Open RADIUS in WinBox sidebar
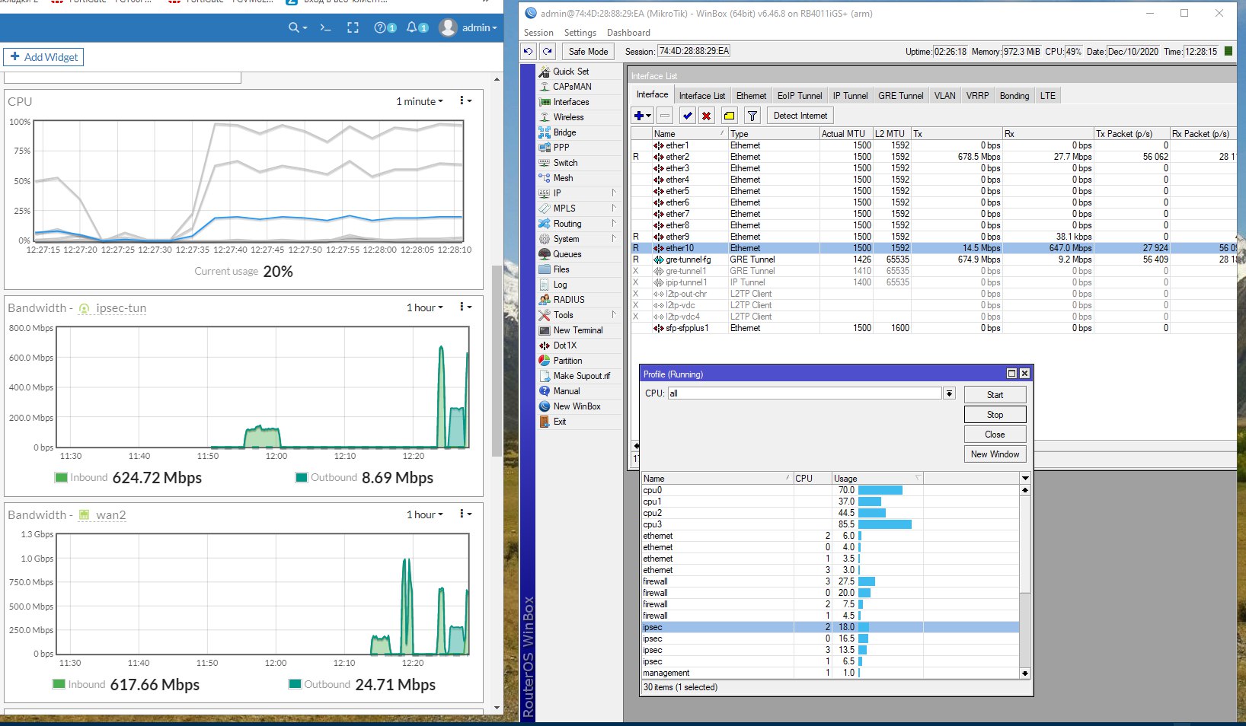 [569, 300]
